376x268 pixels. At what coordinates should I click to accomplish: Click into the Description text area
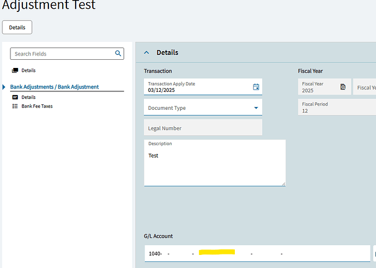coord(215,166)
